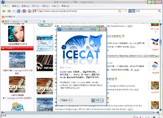Image resolution: width=163 pixels, height=118 pixels.
Task: Open the 工具(T) menu
Action: 55,6
